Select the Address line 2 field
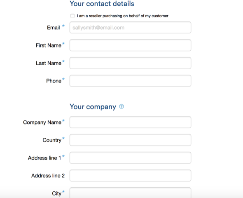Viewport: 243px width, 198px height. coord(130,175)
